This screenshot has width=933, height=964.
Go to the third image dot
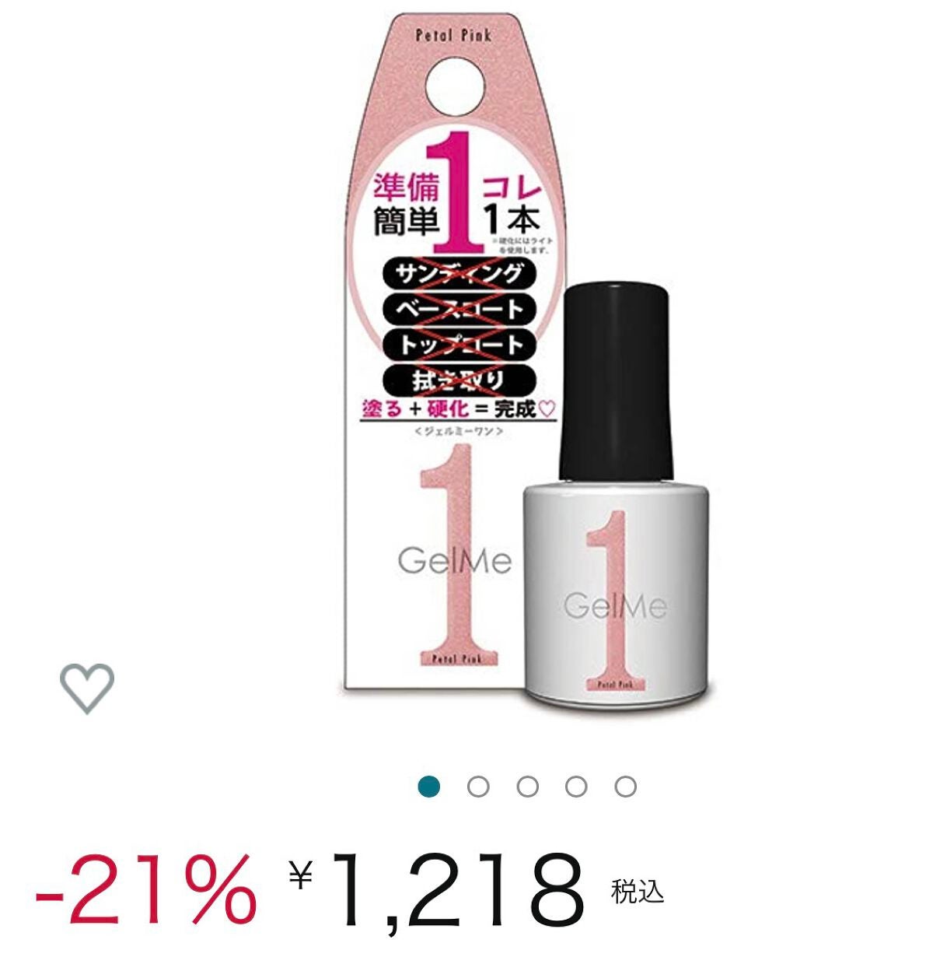[527, 787]
